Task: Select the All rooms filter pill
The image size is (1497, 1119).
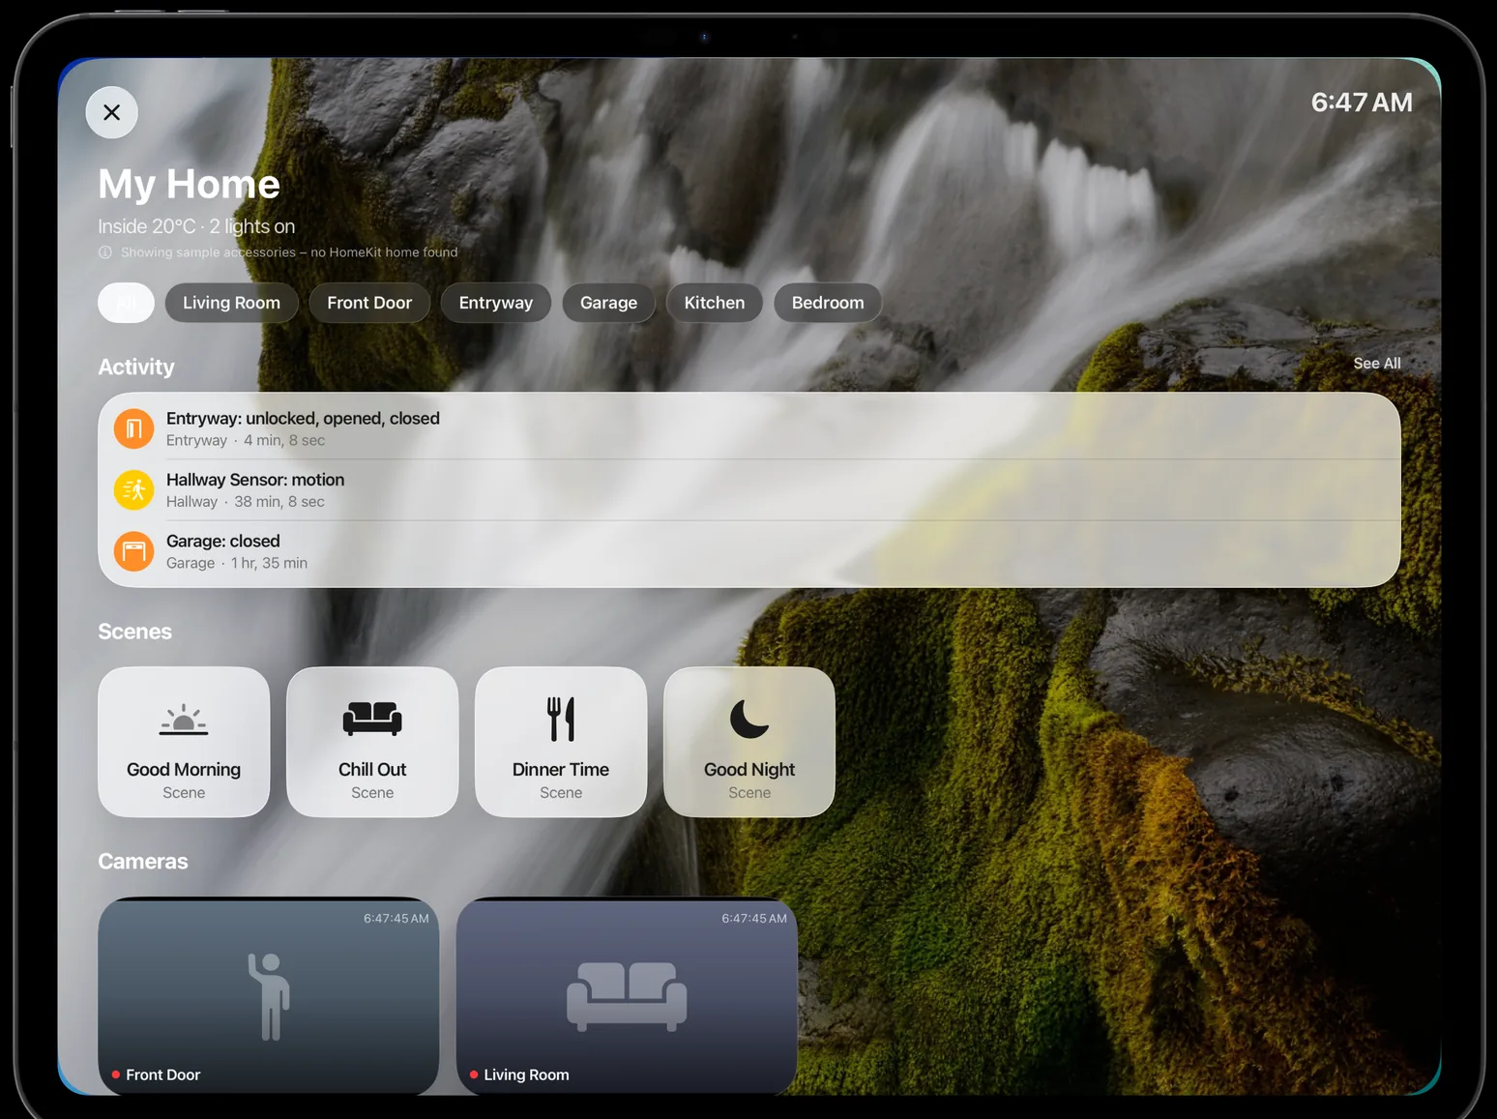Action: [x=126, y=303]
